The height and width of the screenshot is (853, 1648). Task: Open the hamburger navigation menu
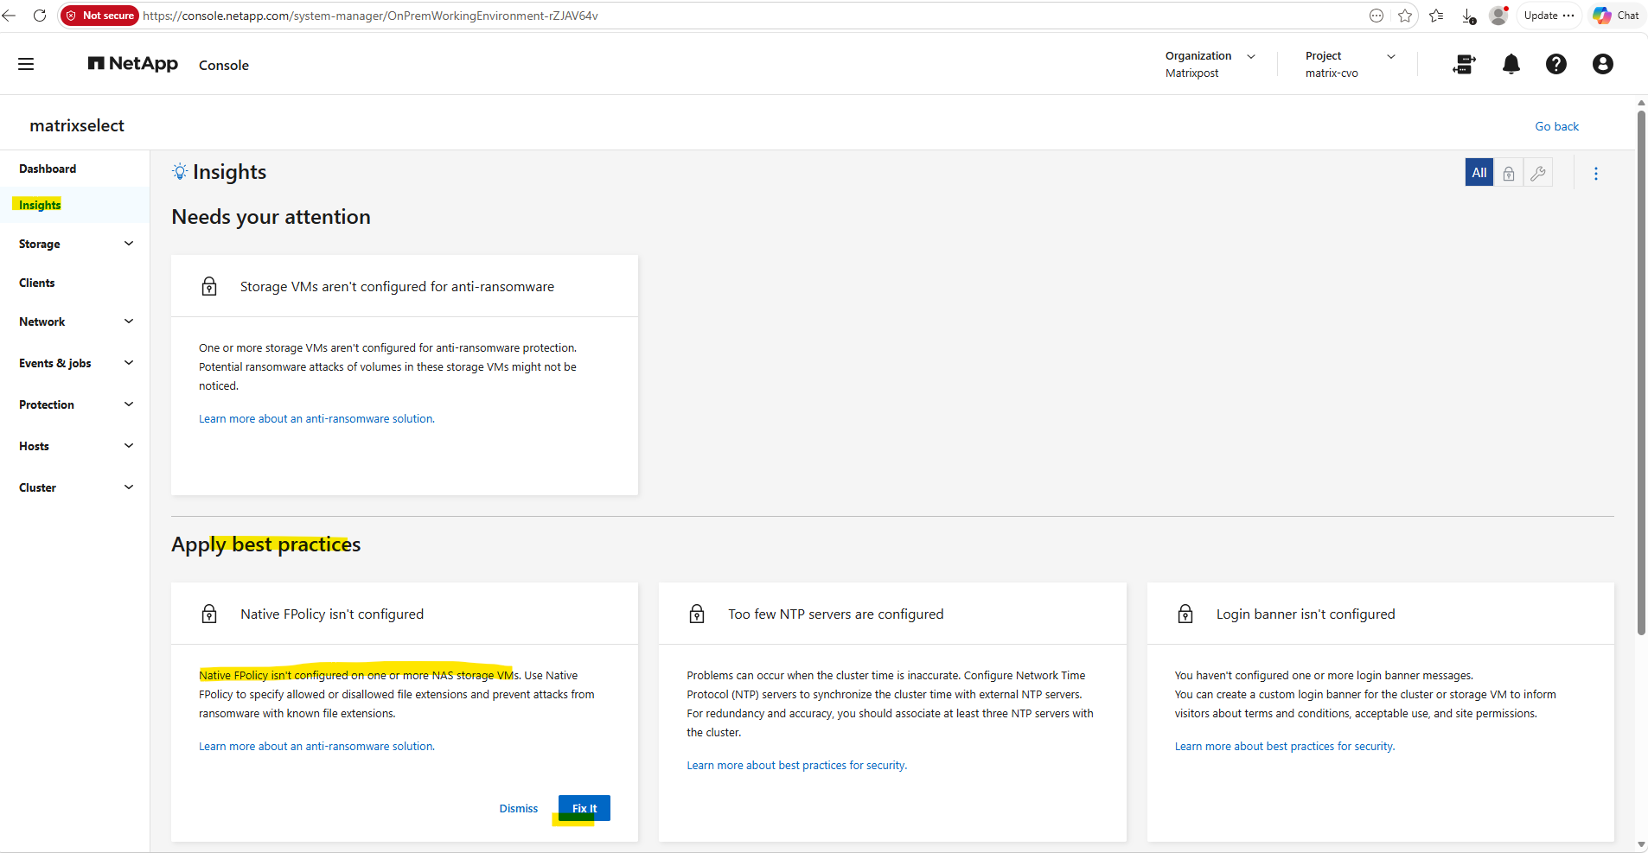tap(26, 64)
